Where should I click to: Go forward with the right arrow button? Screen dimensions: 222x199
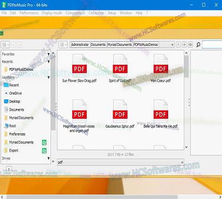coord(19,45)
